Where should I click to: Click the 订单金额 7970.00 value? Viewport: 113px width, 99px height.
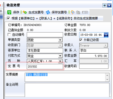pos(85,25)
